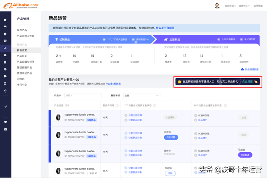
Task: Click the paper plane sidebar icon
Action: [6, 107]
